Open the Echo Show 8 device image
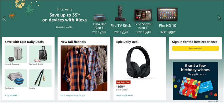Image resolution: width=224 pixels, height=103 pixels. pos(143,15)
